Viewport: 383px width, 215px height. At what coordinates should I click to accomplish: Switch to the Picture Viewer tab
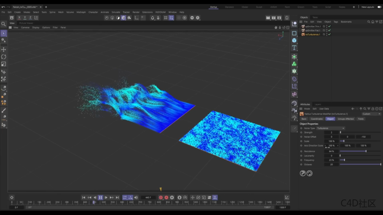tap(26, 23)
